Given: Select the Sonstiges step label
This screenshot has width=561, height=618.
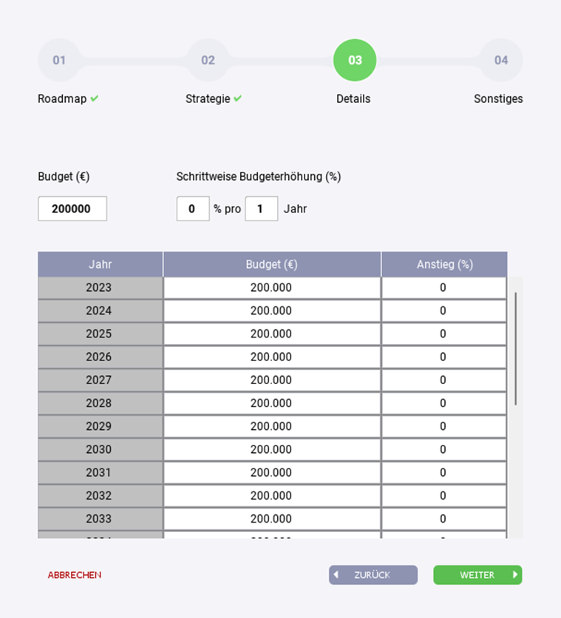Looking at the screenshot, I should [x=498, y=99].
